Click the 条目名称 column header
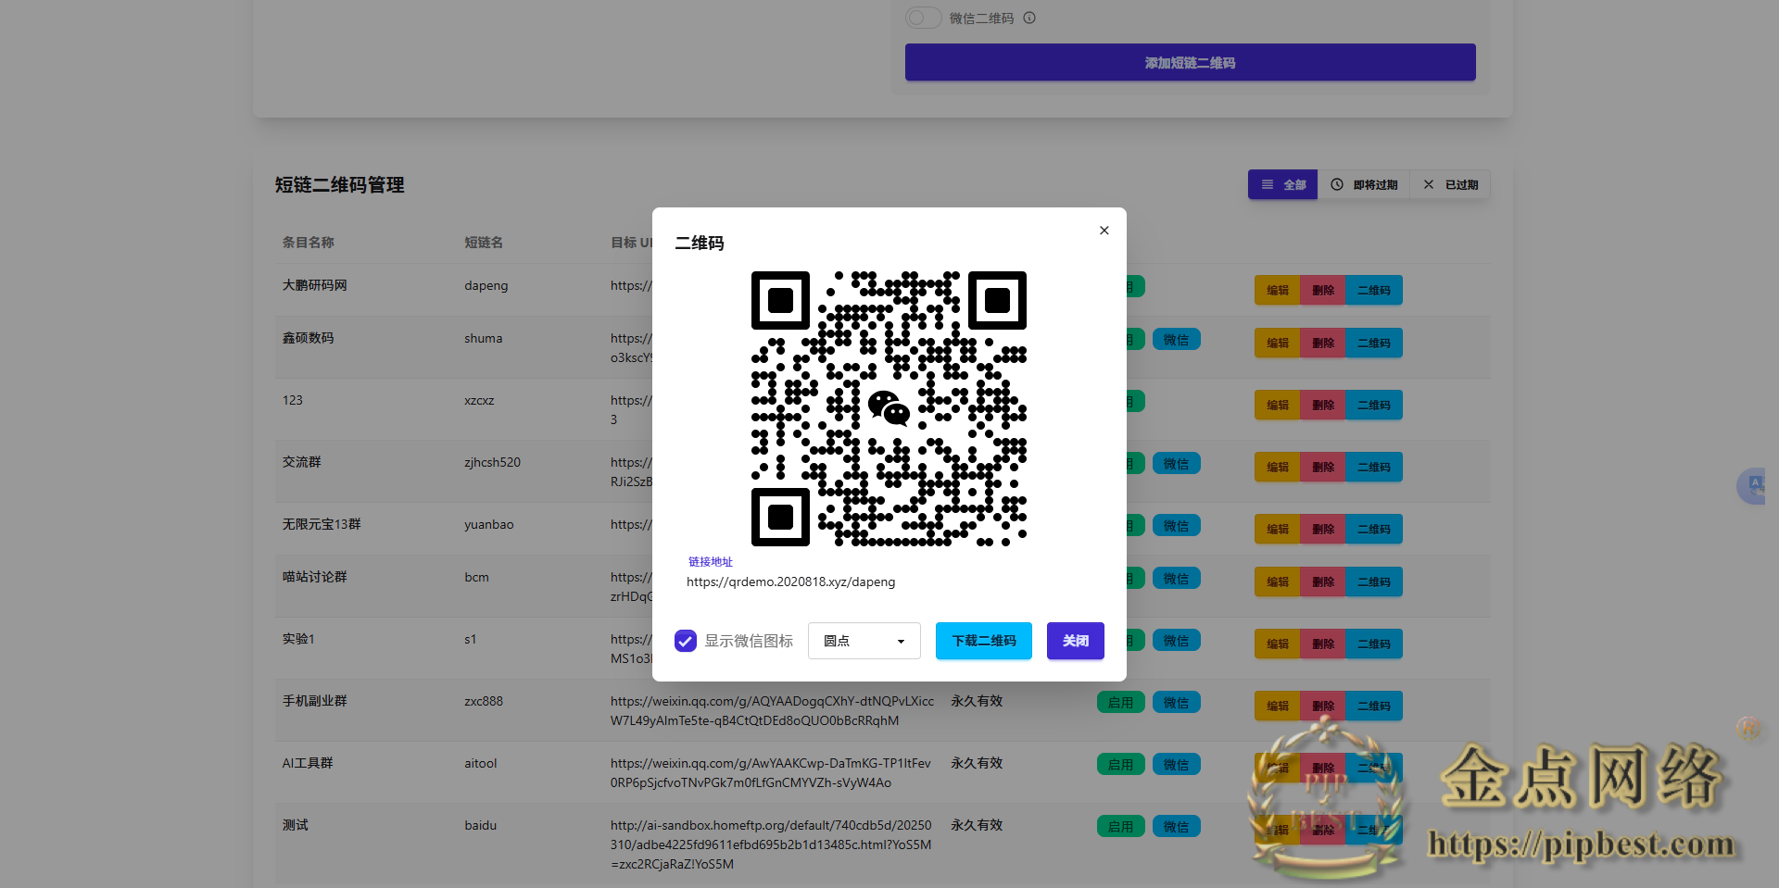Screen dimensions: 1779x888 pos(309,243)
